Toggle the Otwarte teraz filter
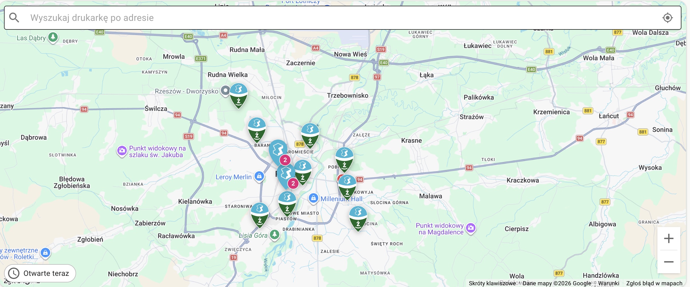 point(40,273)
